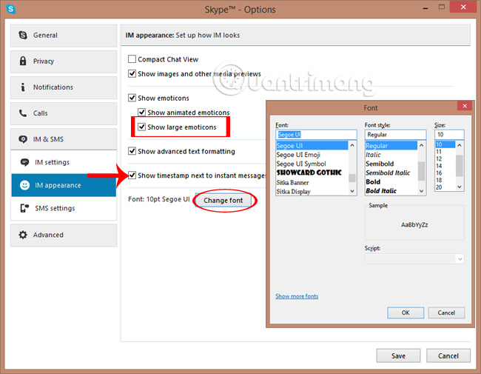Choose the Semibold Italic font style
The image size is (481, 374).
[x=391, y=173]
